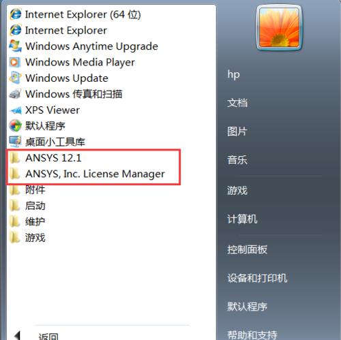Open the hp user folder link
Viewport: 341px width, 340px height.
click(x=233, y=74)
